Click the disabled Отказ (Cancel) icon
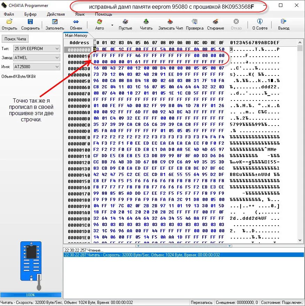Viewport: 305px width, 306px height. tap(236, 22)
